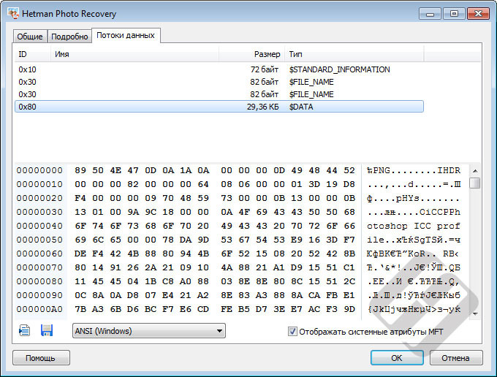
Task: Click the copy text document icon
Action: click(24, 330)
